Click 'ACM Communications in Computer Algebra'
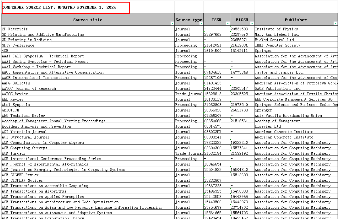The width and height of the screenshot is (339, 219). click(88, 142)
